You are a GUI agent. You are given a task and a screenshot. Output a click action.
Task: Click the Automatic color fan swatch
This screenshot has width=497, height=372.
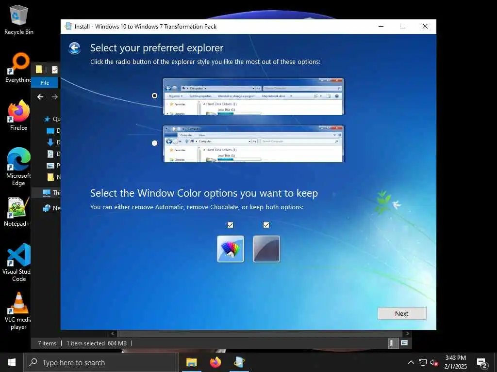(231, 249)
